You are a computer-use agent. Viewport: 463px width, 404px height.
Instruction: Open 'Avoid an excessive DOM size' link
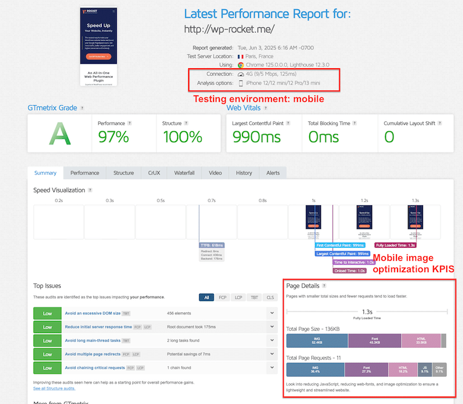[93, 313]
